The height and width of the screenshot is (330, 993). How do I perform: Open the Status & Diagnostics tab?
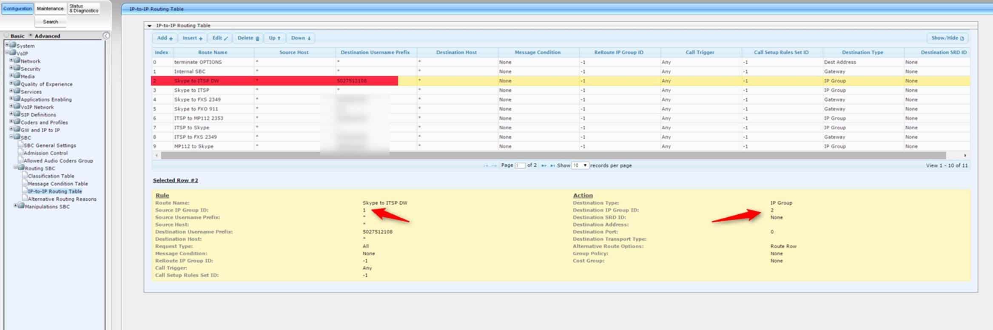coord(84,9)
